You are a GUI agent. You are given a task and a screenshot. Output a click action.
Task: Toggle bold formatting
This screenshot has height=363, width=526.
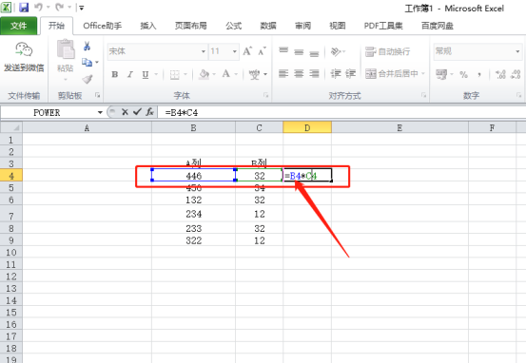(x=115, y=74)
